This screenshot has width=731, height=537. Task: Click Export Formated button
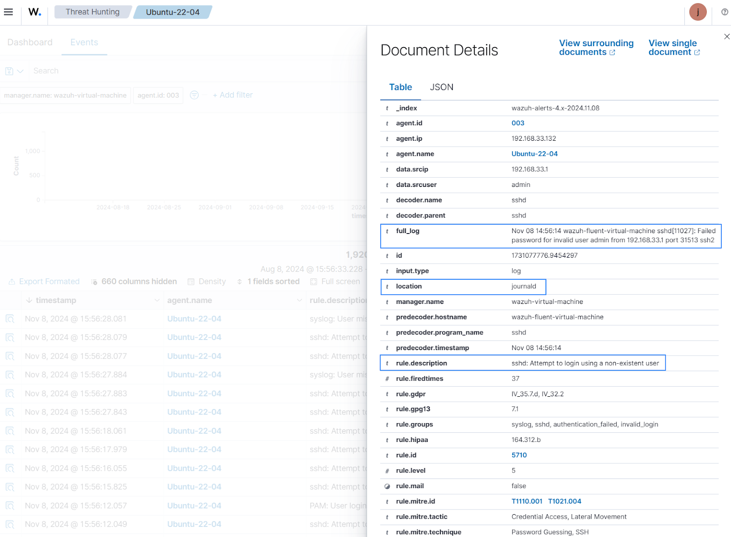(44, 282)
